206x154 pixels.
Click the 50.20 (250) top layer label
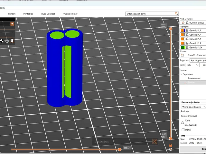[x=164, y=26]
